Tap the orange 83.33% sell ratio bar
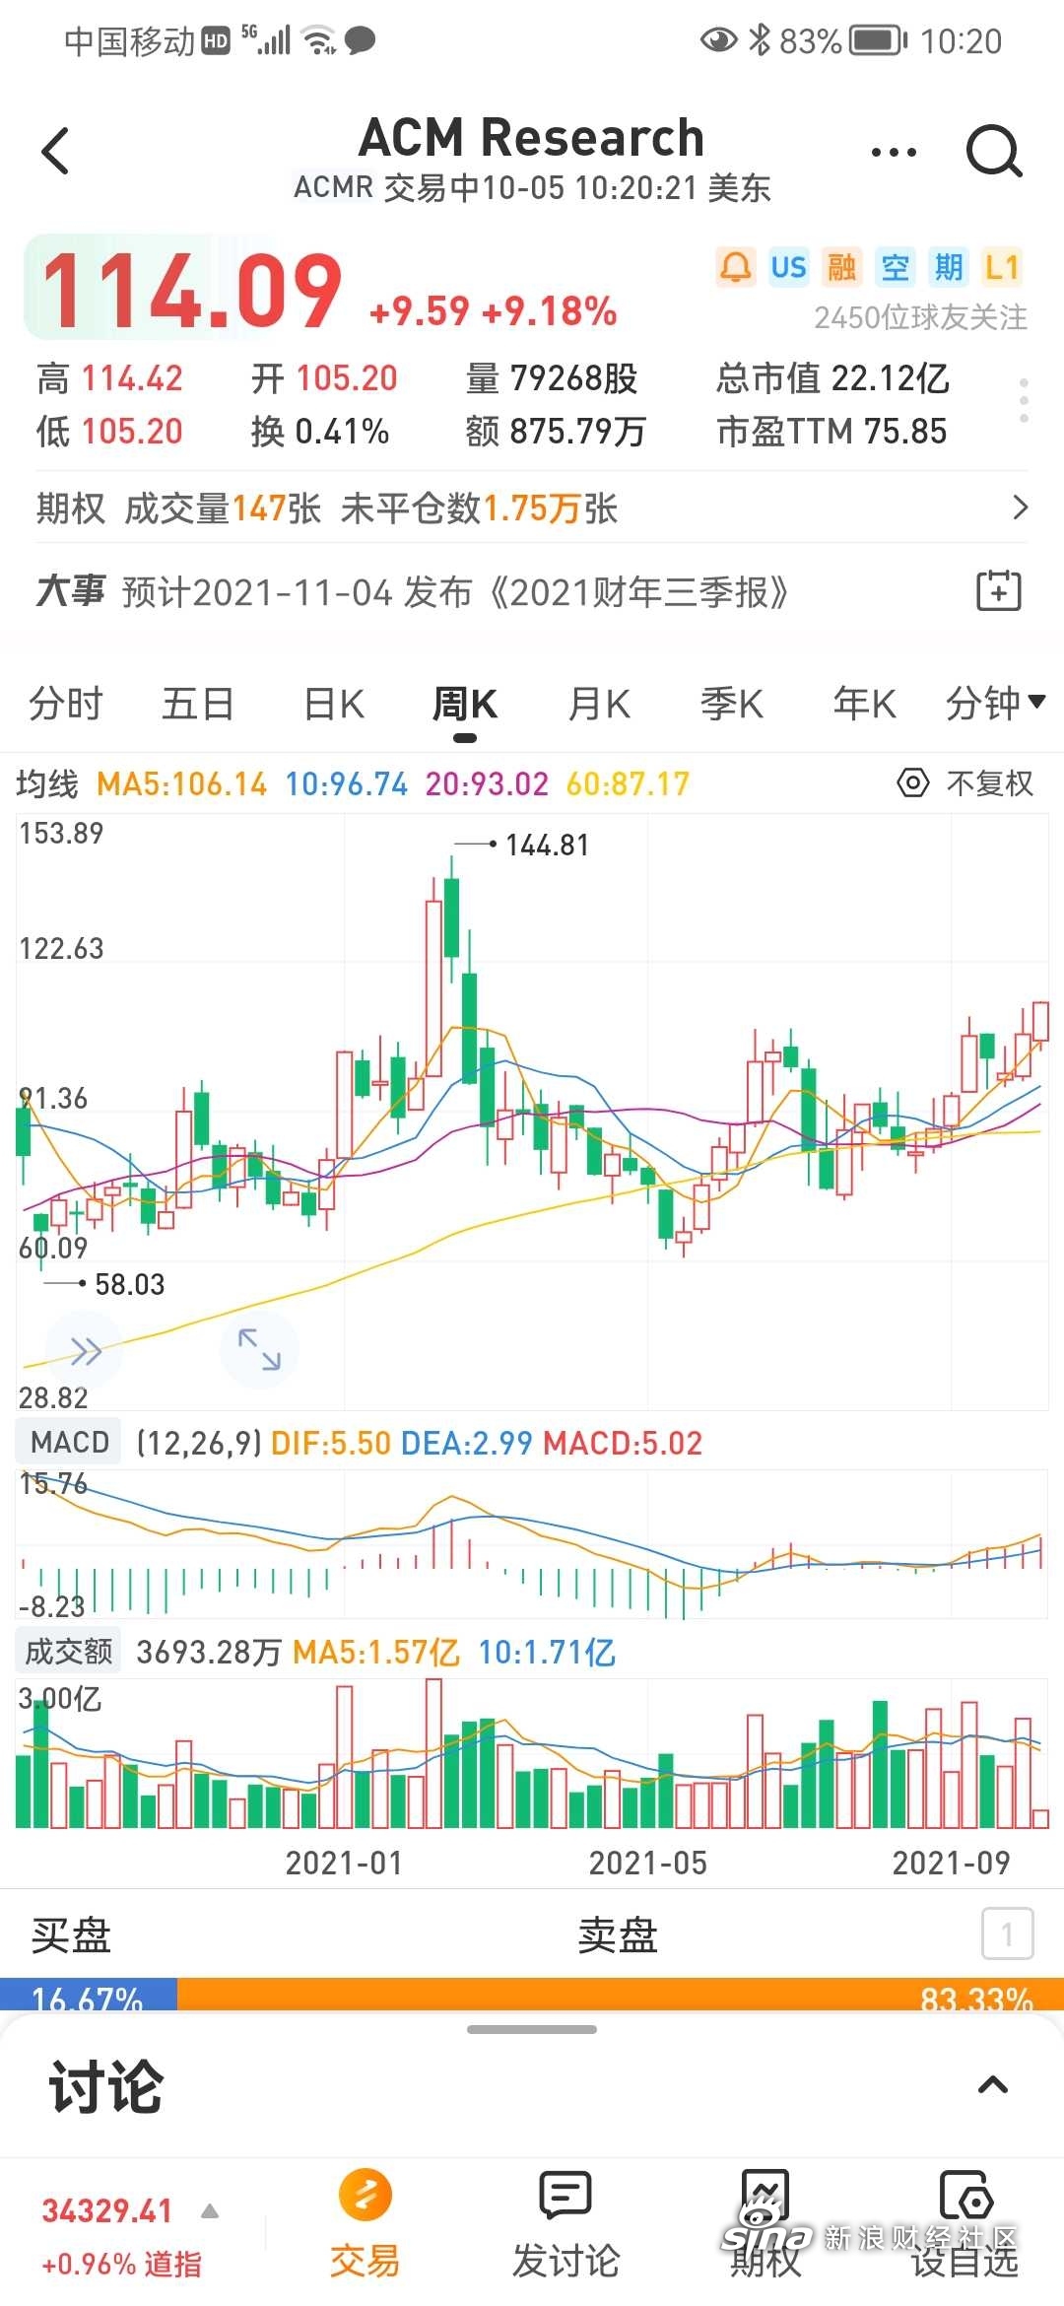The image size is (1064, 2306). pos(621,1994)
